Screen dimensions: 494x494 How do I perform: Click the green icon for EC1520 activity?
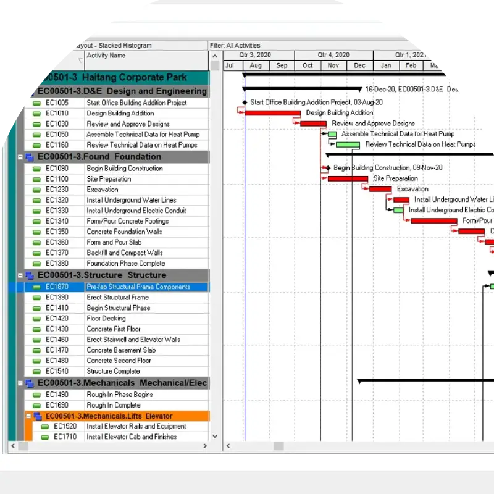[44, 427]
